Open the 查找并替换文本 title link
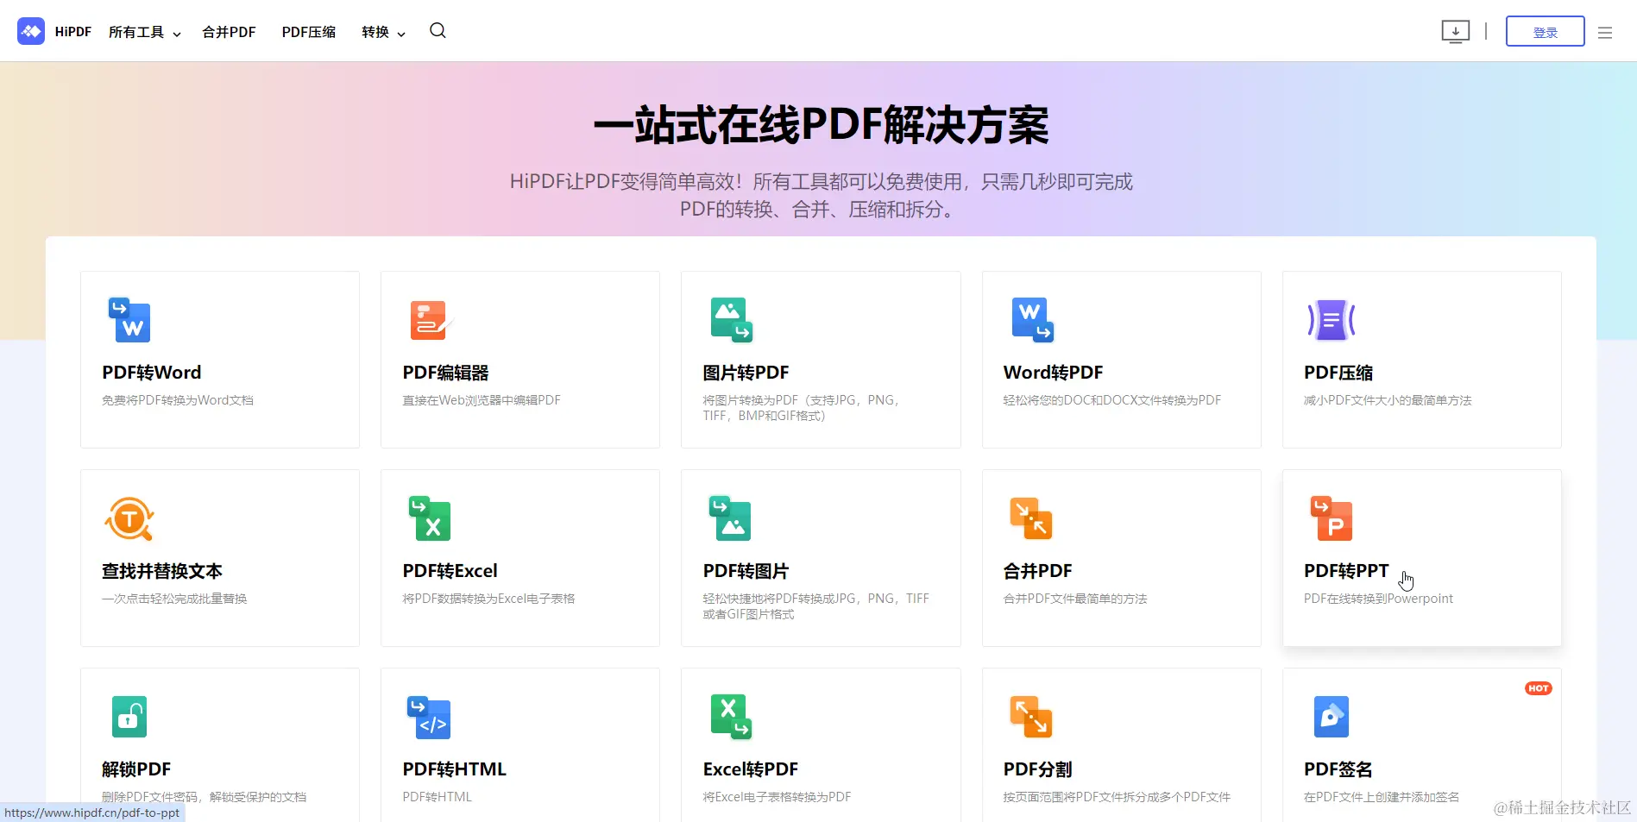The height and width of the screenshot is (822, 1637). tap(162, 571)
